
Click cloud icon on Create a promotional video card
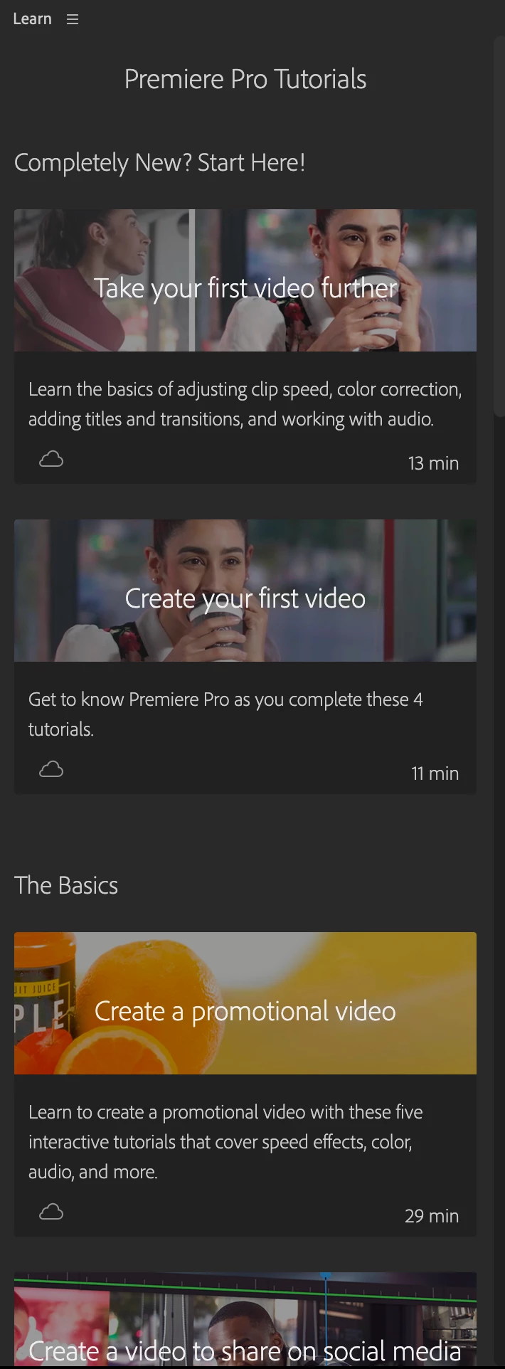pos(51,1212)
